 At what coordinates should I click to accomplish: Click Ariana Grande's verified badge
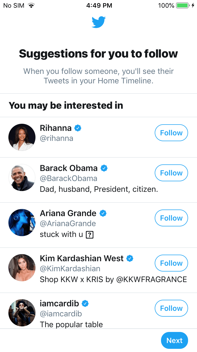pyautogui.click(x=103, y=213)
